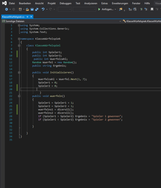Open the KlasseWürfelspiek.KlasseWürfel type dropdown
This screenshot has height=188, width=161.
[142, 21]
